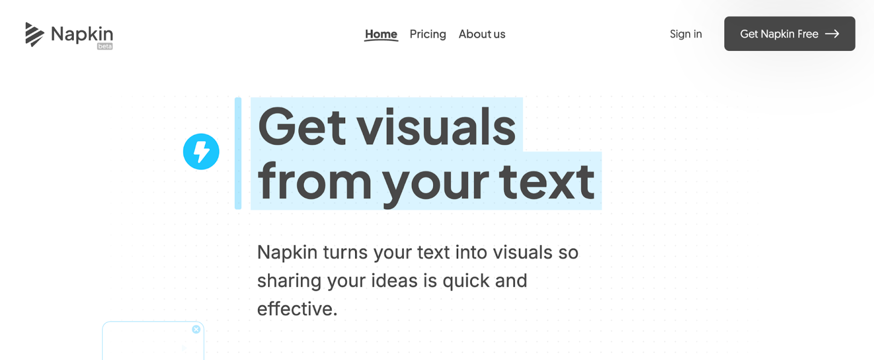Open the Home nav item

(381, 34)
